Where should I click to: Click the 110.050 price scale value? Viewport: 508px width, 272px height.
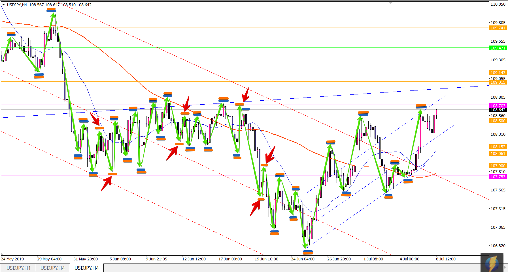(x=498, y=4)
